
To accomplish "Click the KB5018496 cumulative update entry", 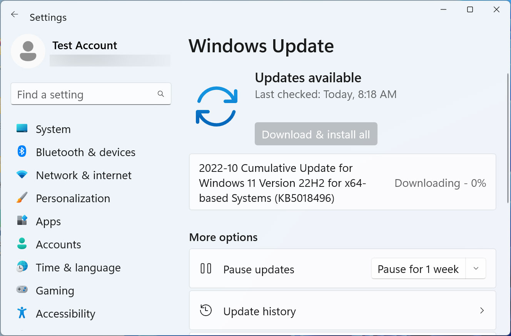I will (342, 182).
